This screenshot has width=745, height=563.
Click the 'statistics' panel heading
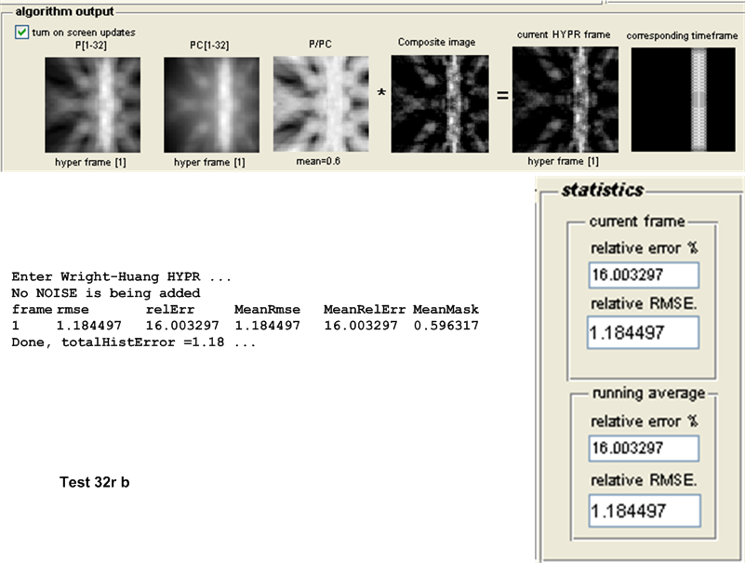click(602, 191)
